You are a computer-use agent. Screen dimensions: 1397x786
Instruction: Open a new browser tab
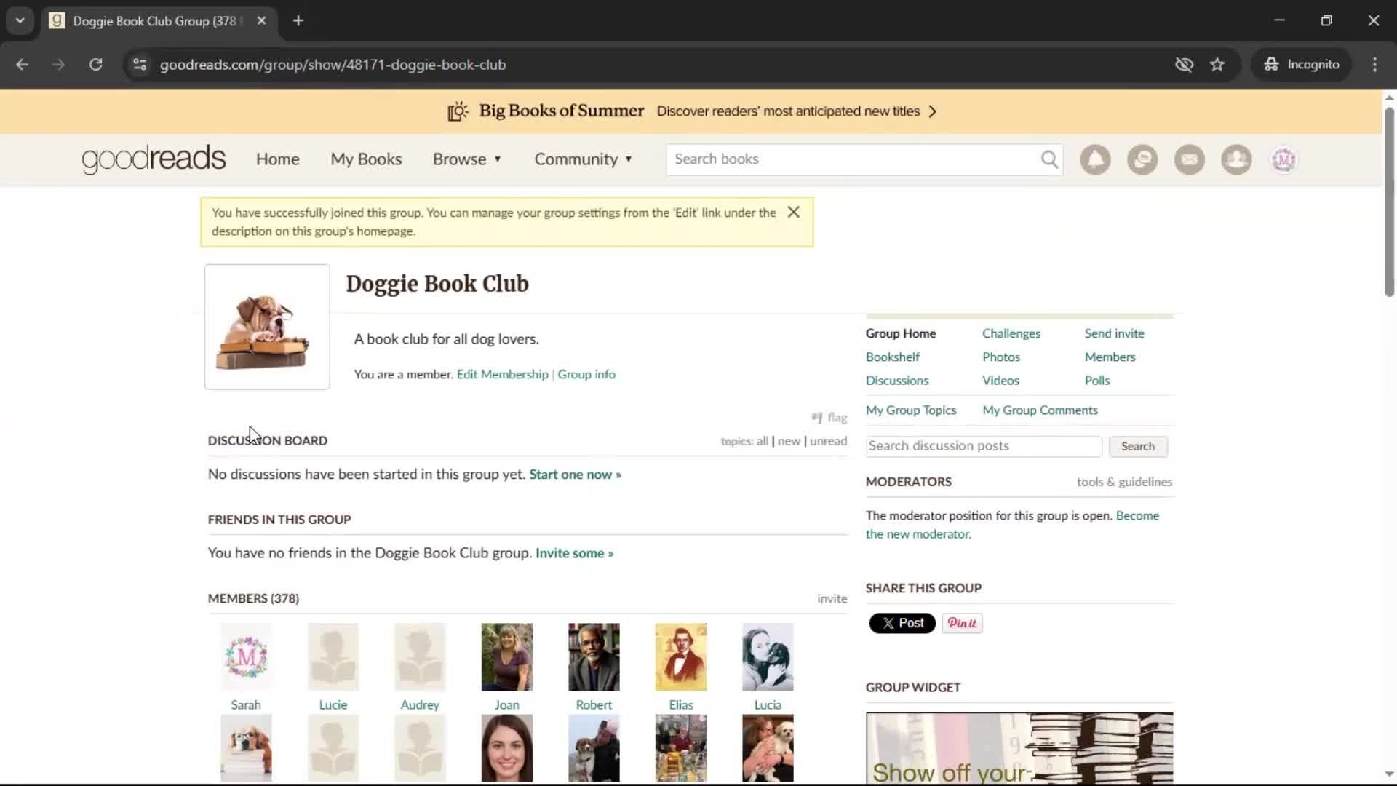click(298, 21)
